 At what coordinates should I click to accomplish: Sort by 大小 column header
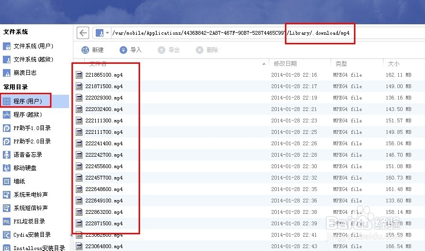click(x=394, y=64)
